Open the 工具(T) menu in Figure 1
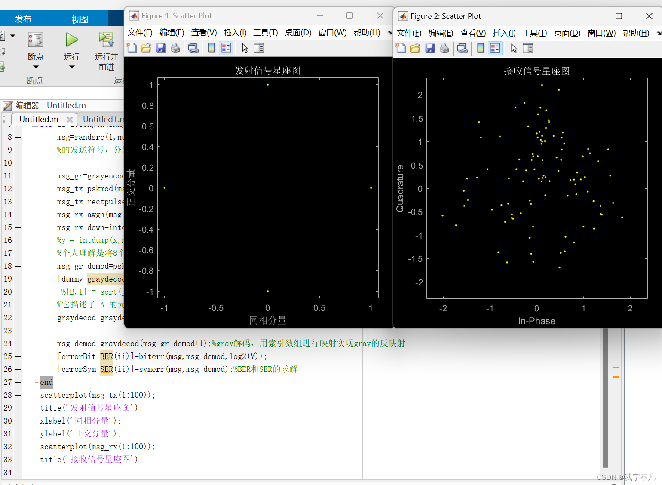662x485 pixels. click(265, 32)
